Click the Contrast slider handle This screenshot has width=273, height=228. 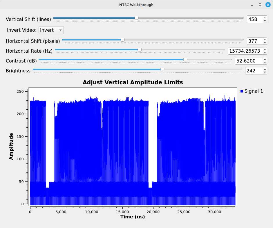[185, 59]
